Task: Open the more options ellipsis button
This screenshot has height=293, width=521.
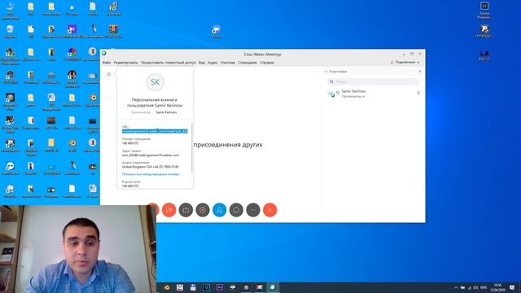Action: pos(253,210)
